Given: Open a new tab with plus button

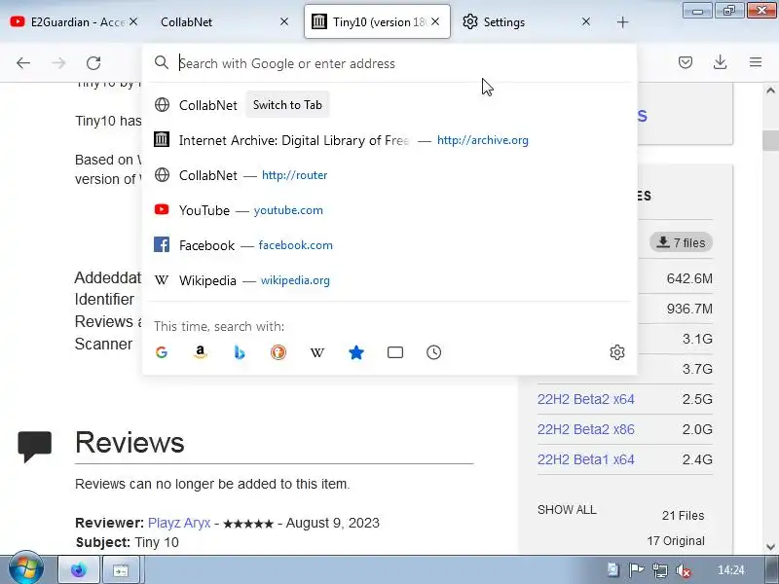Looking at the screenshot, I should coord(622,21).
